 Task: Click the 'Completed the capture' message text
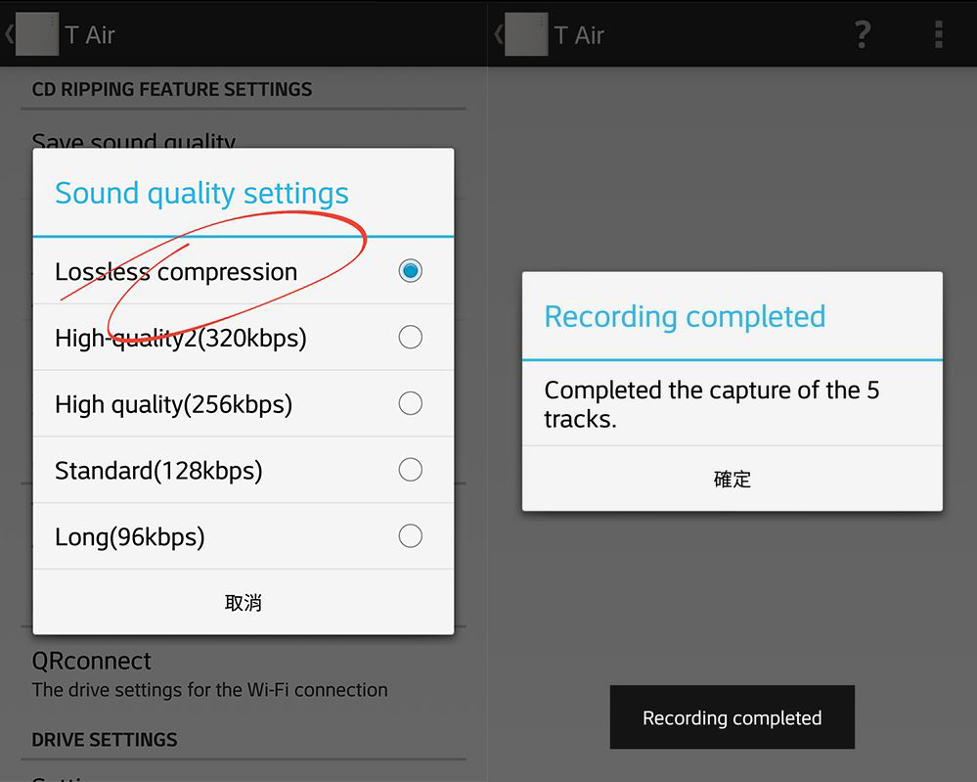711,404
